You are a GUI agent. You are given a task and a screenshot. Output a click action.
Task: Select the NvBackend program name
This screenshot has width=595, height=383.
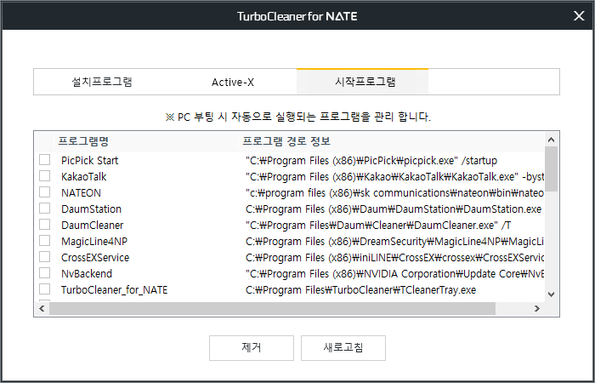[87, 273]
